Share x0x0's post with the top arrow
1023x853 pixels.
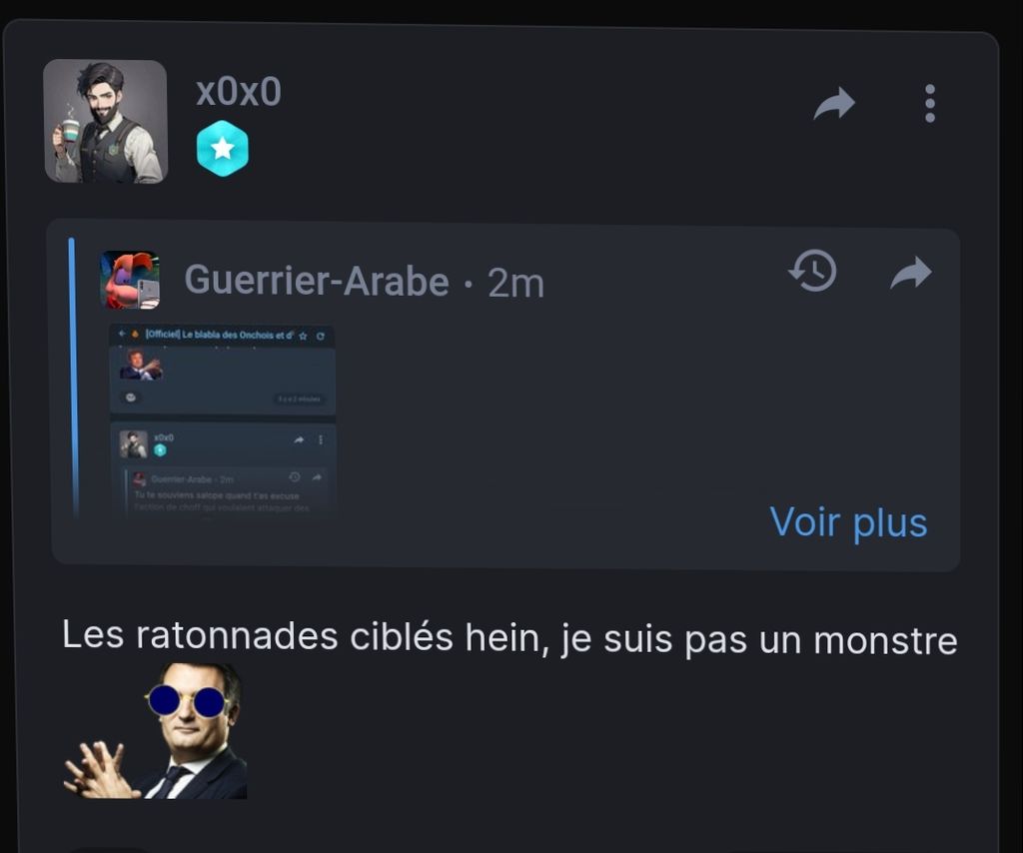tap(834, 103)
